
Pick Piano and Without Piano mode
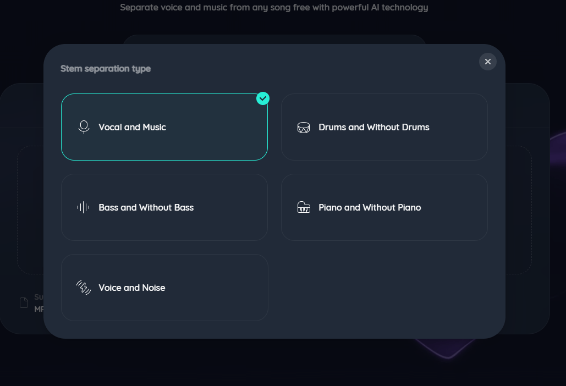point(384,207)
